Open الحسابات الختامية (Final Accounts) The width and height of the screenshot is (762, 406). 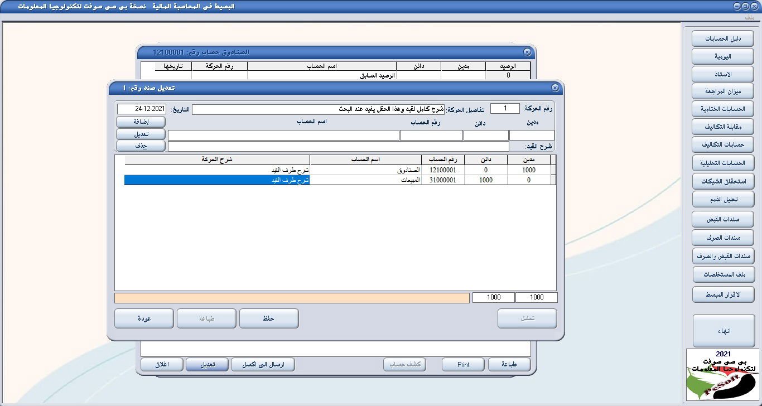click(x=722, y=109)
